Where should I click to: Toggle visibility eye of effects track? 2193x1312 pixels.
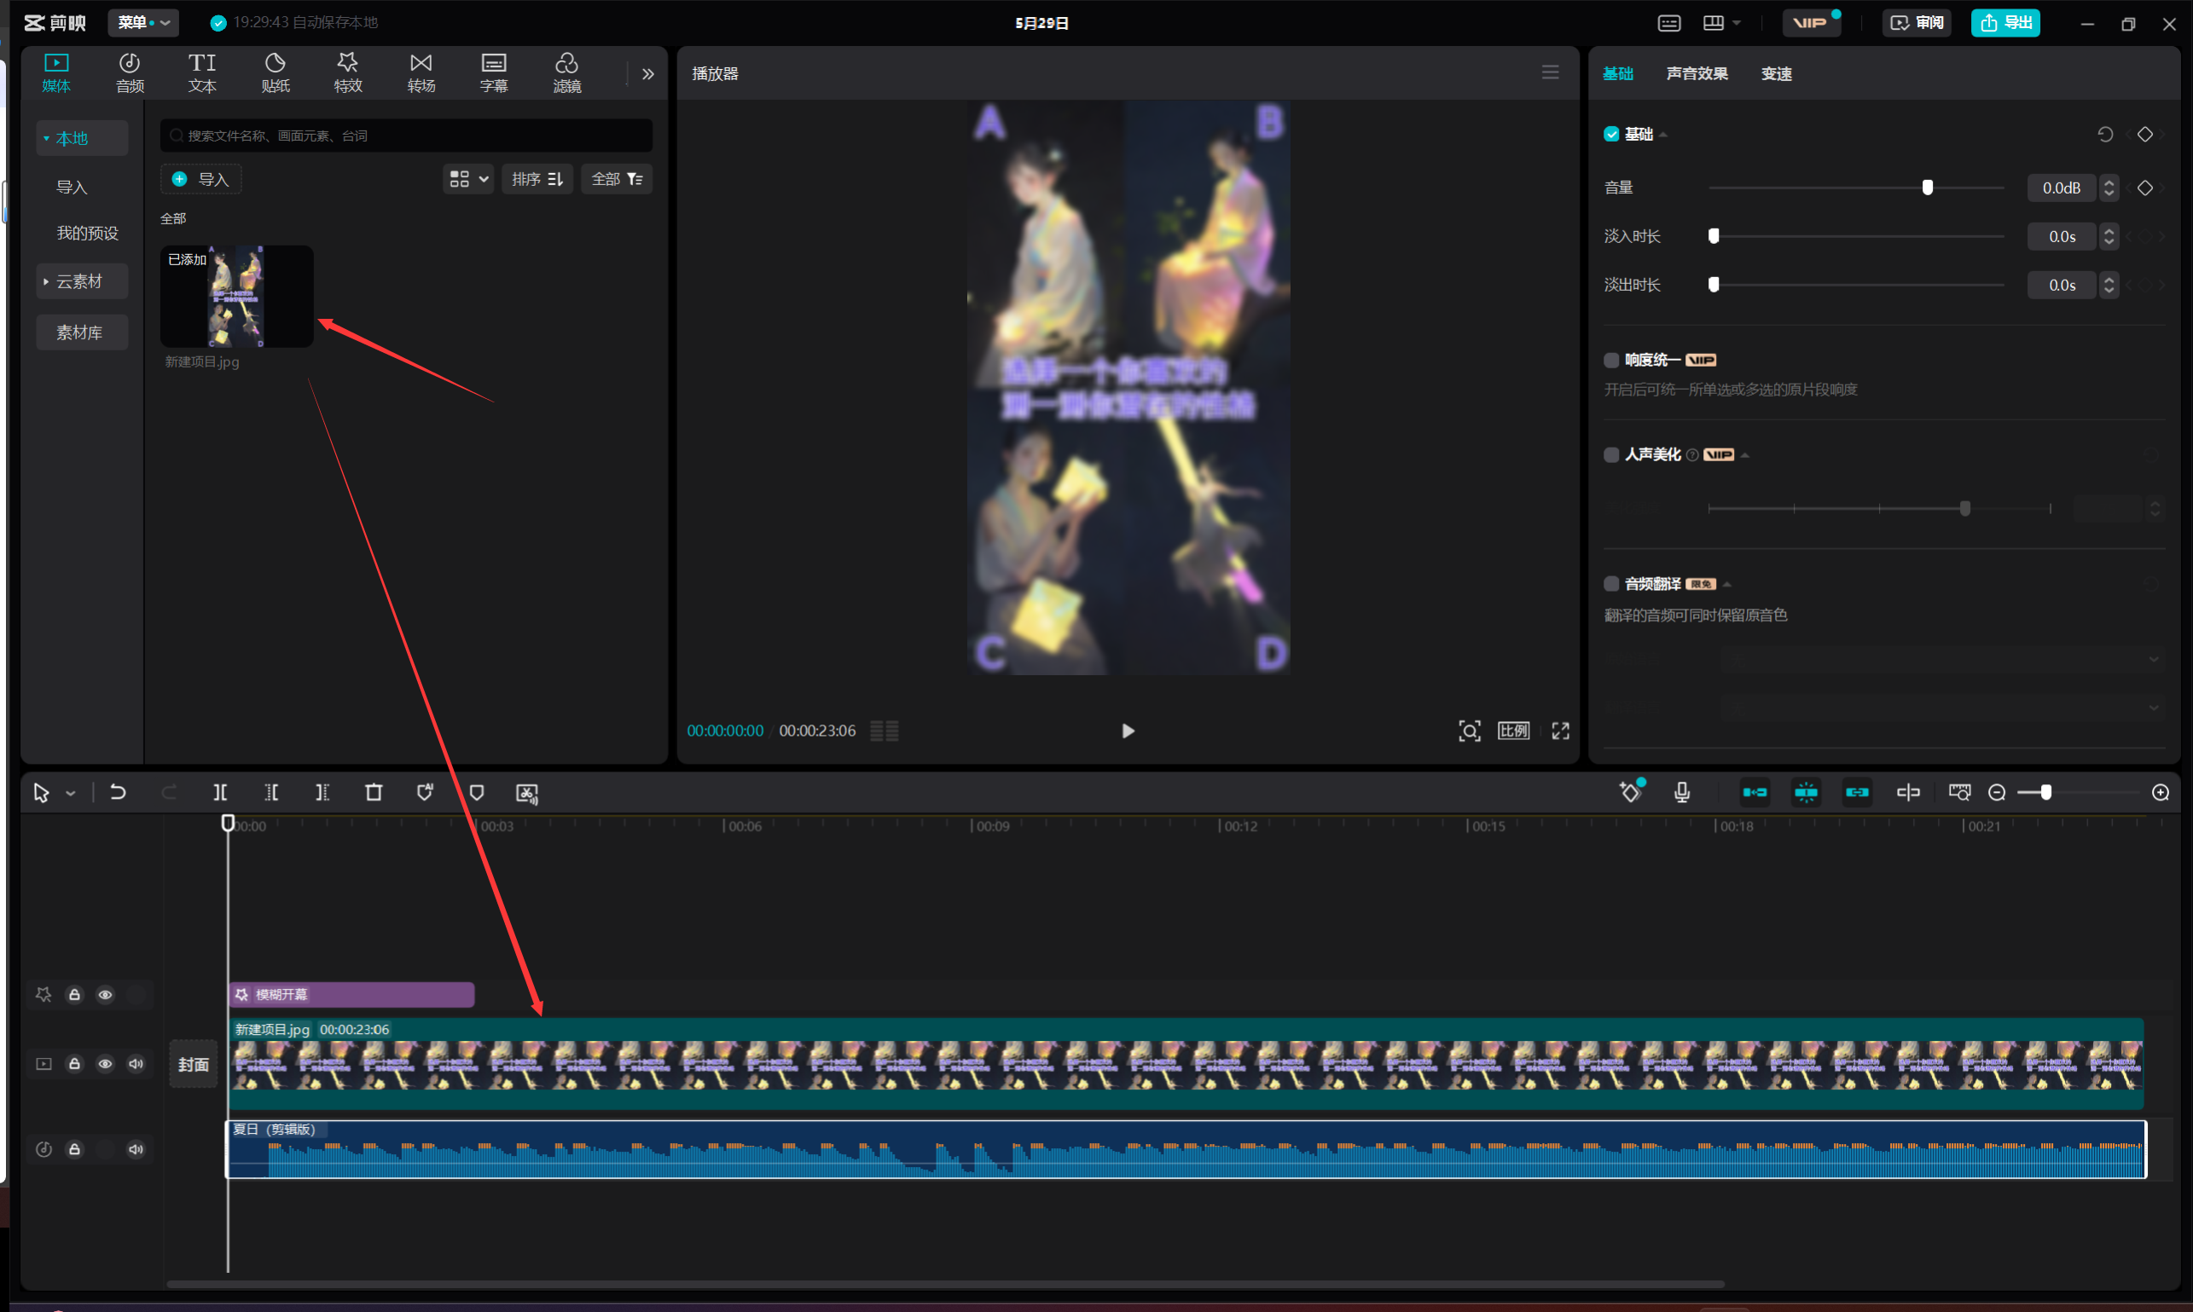[105, 995]
